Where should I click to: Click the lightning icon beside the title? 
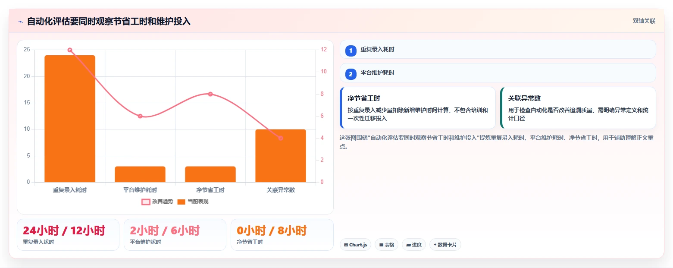(x=20, y=22)
